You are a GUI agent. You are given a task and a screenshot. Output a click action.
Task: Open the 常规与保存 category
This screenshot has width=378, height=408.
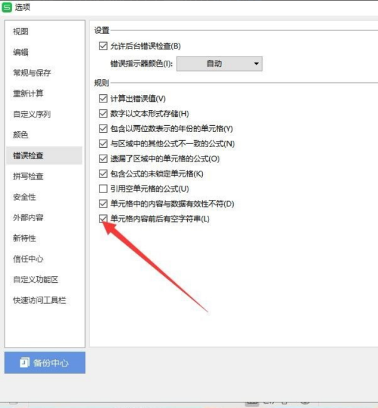click(x=44, y=73)
